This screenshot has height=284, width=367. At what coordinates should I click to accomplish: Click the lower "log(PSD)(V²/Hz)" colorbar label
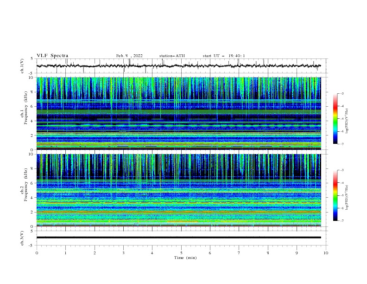[x=347, y=197]
